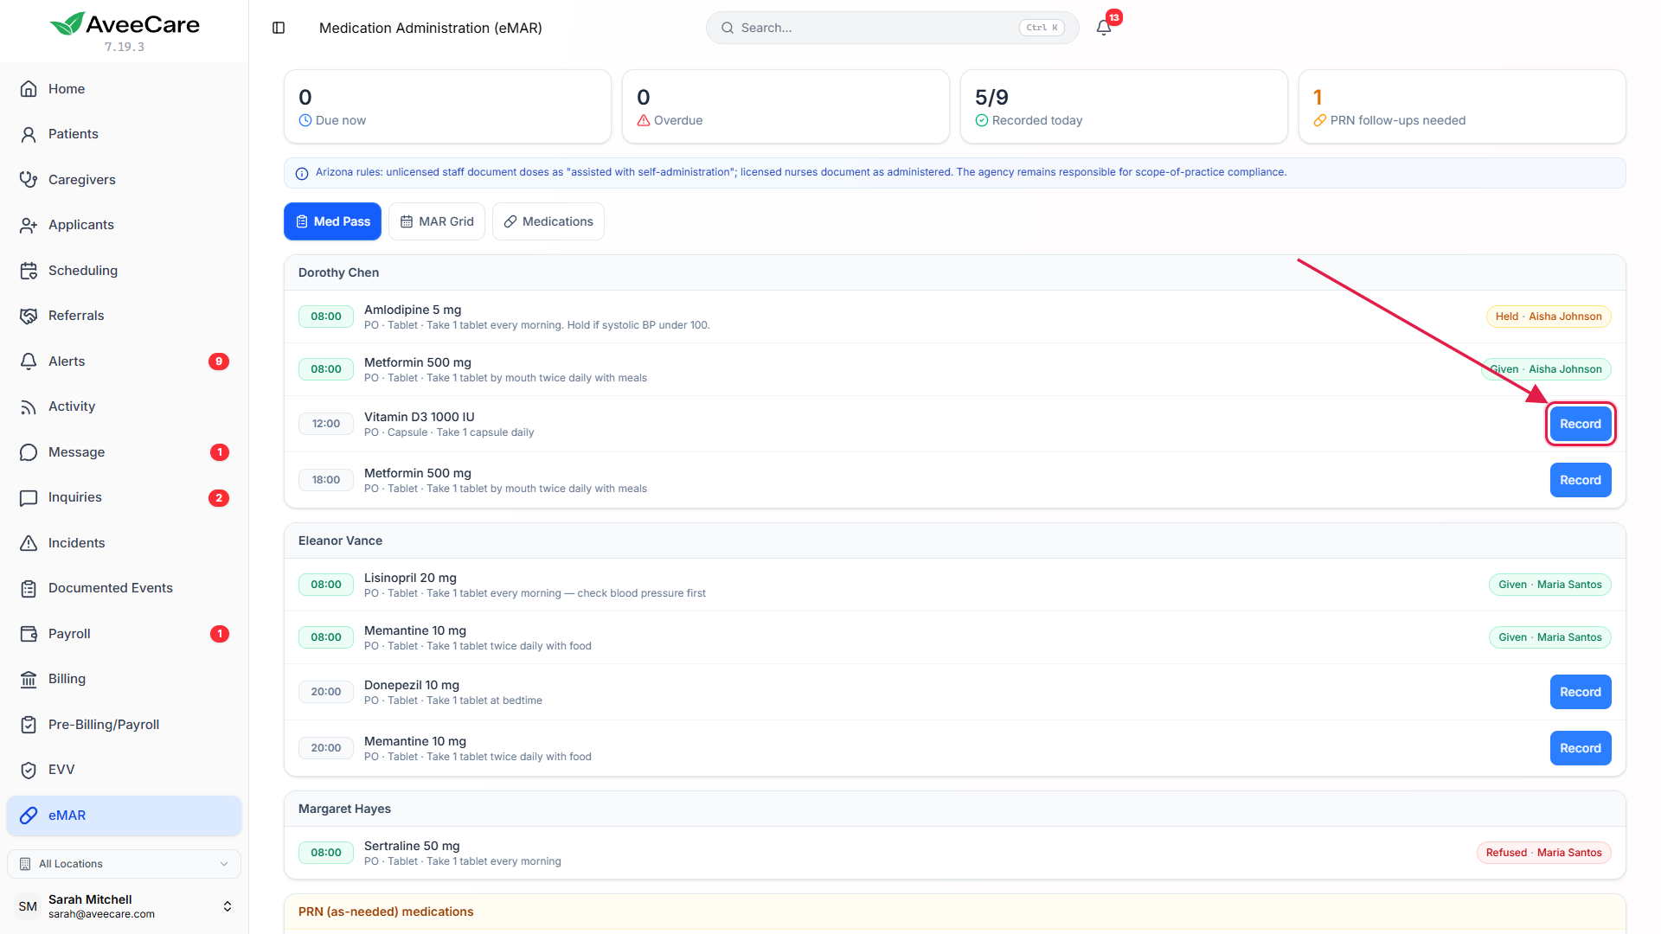
Task: Open Referrals page
Action: pyautogui.click(x=124, y=316)
